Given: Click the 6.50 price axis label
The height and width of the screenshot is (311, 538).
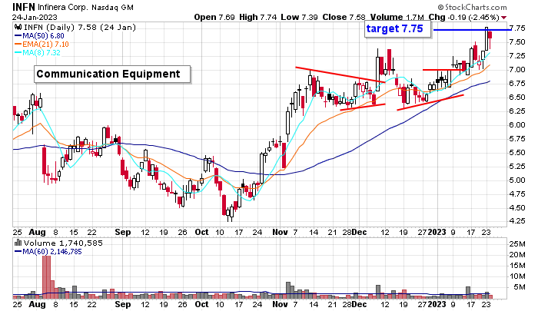Looking at the screenshot, I should (517, 97).
